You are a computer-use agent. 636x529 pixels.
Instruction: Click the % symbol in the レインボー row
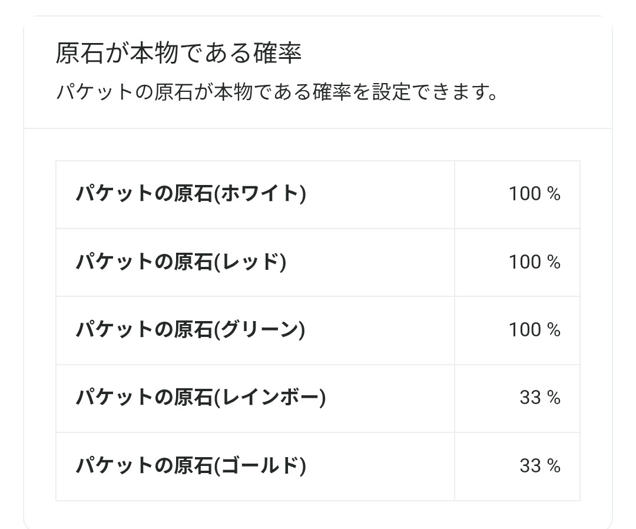pos(554,398)
